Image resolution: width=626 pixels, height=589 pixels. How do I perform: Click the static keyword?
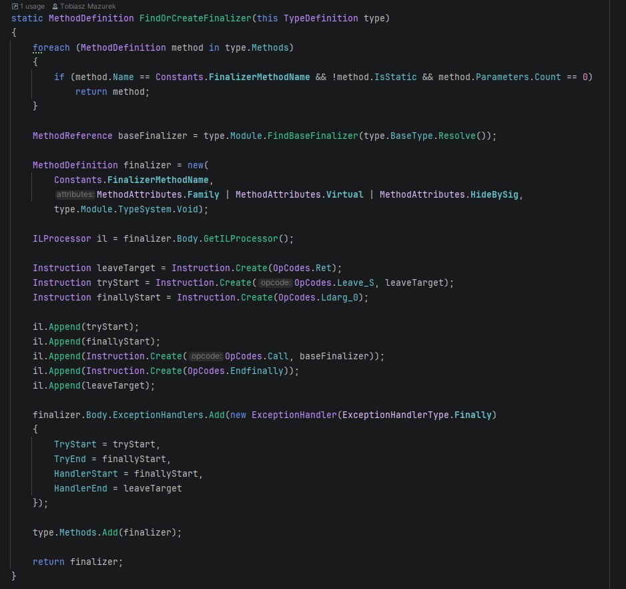click(27, 19)
